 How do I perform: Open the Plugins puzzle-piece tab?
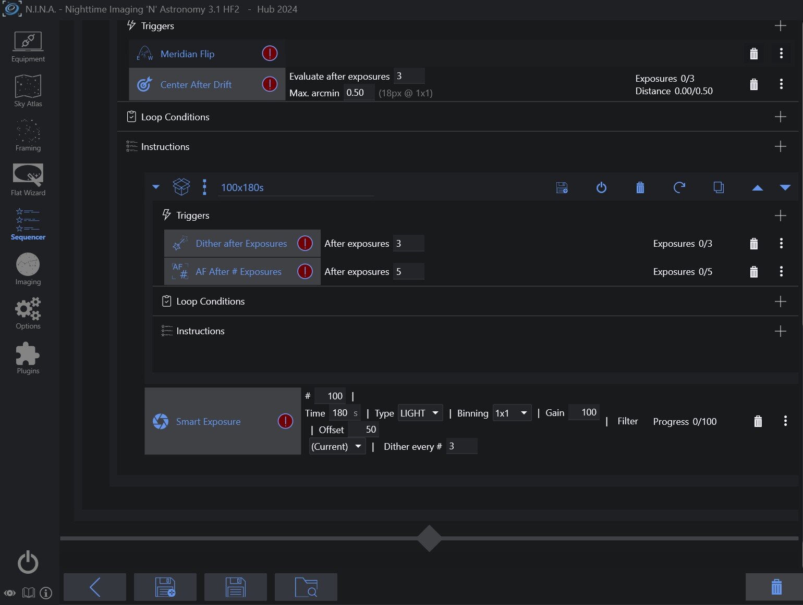point(28,358)
